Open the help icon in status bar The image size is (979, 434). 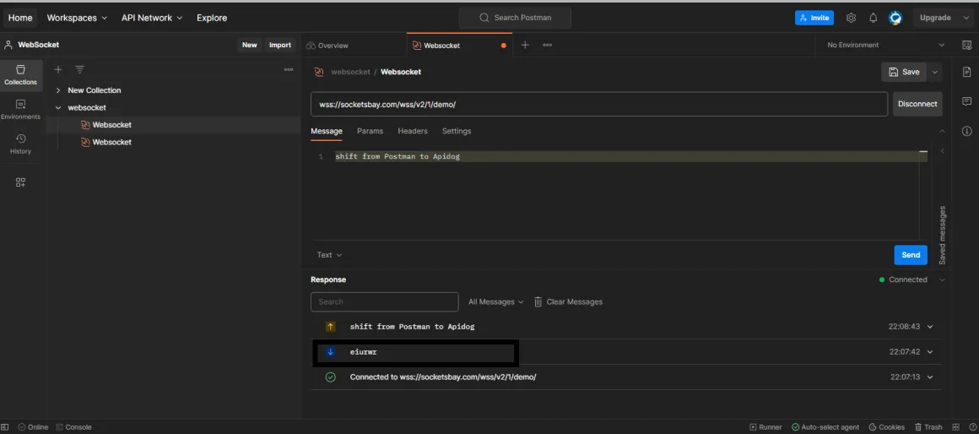[971, 427]
